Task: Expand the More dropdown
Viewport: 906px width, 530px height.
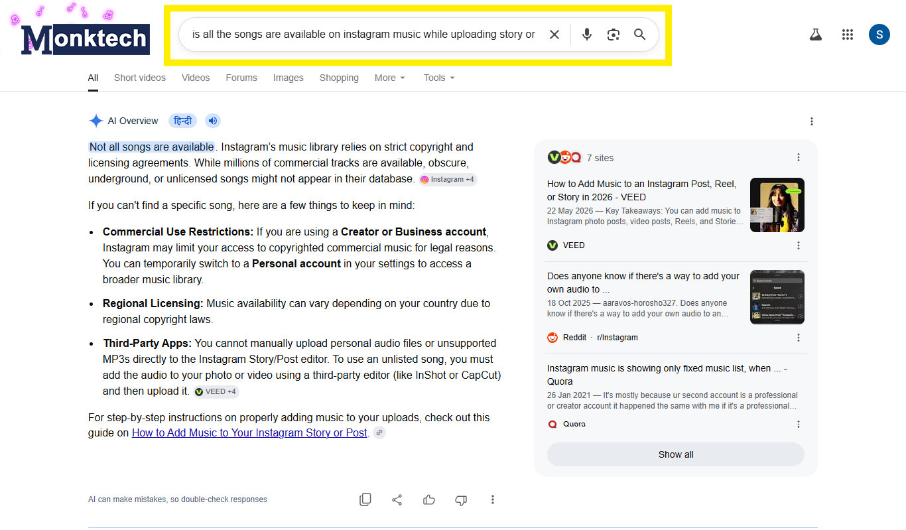Action: [390, 78]
